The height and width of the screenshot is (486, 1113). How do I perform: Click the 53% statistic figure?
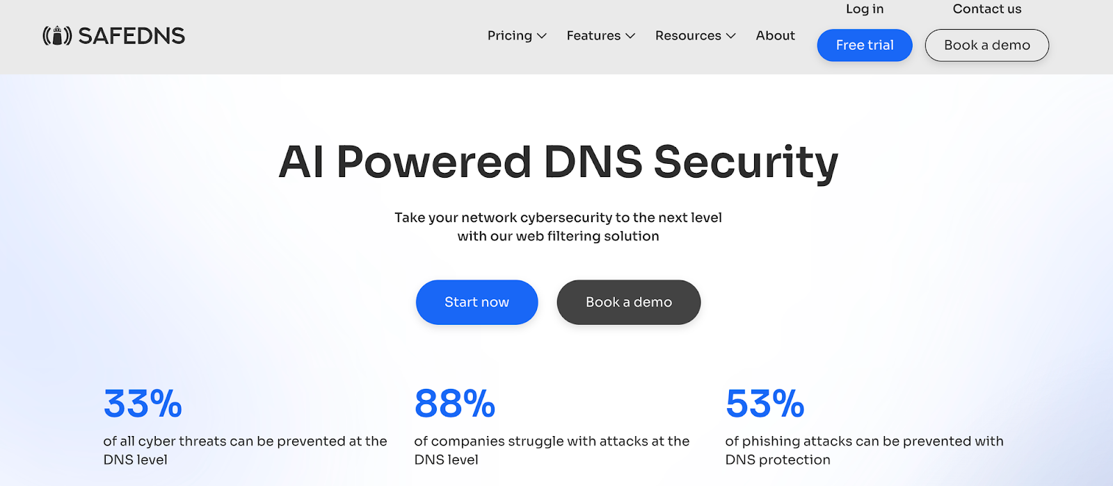click(x=765, y=403)
